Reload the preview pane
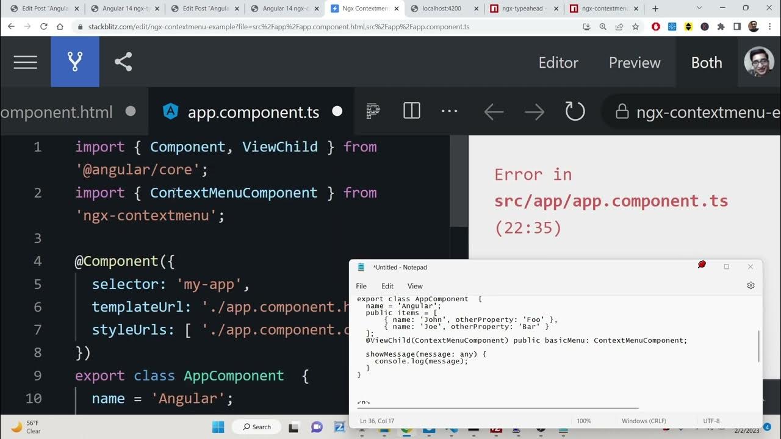Viewport: 781px width, 439px height. 575,112
